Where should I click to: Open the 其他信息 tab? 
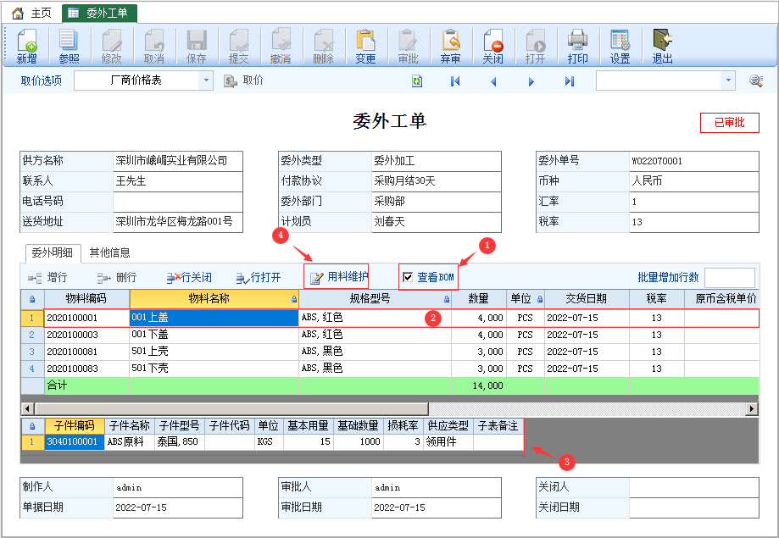coord(110,252)
